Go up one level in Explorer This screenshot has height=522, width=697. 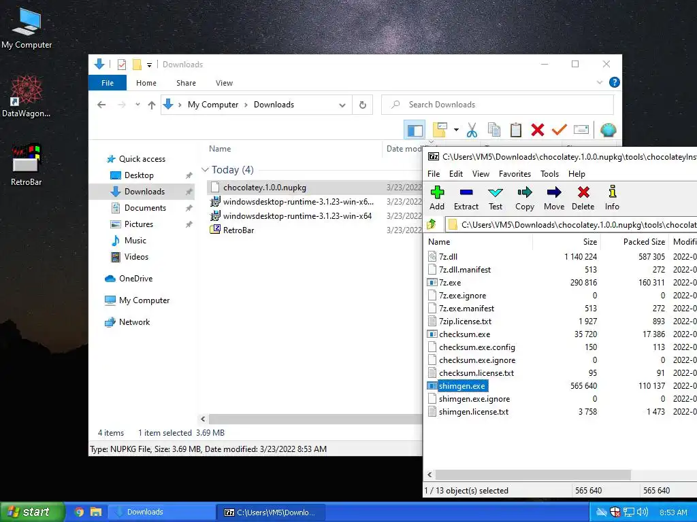(152, 105)
